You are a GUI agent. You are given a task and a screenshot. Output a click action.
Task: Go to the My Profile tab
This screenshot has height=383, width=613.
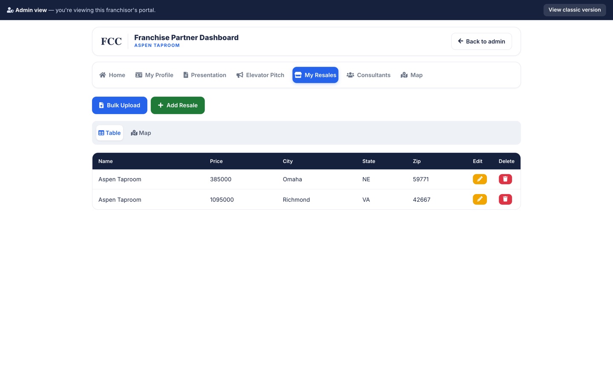[x=154, y=75]
